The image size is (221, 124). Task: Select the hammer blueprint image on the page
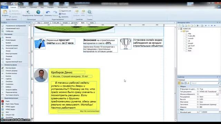click(40, 43)
